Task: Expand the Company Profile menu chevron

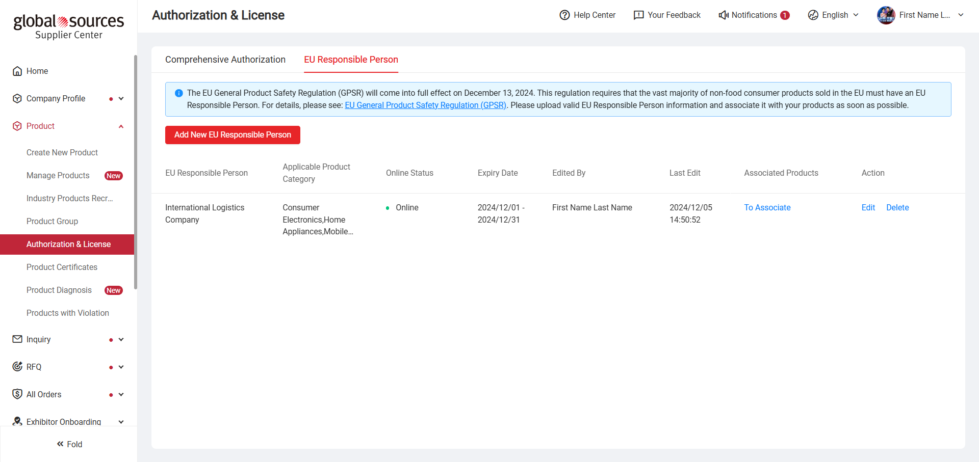Action: [121, 99]
